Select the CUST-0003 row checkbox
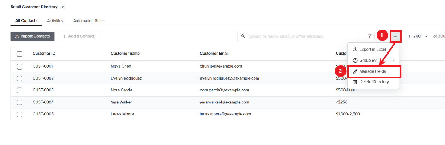 coord(19,90)
